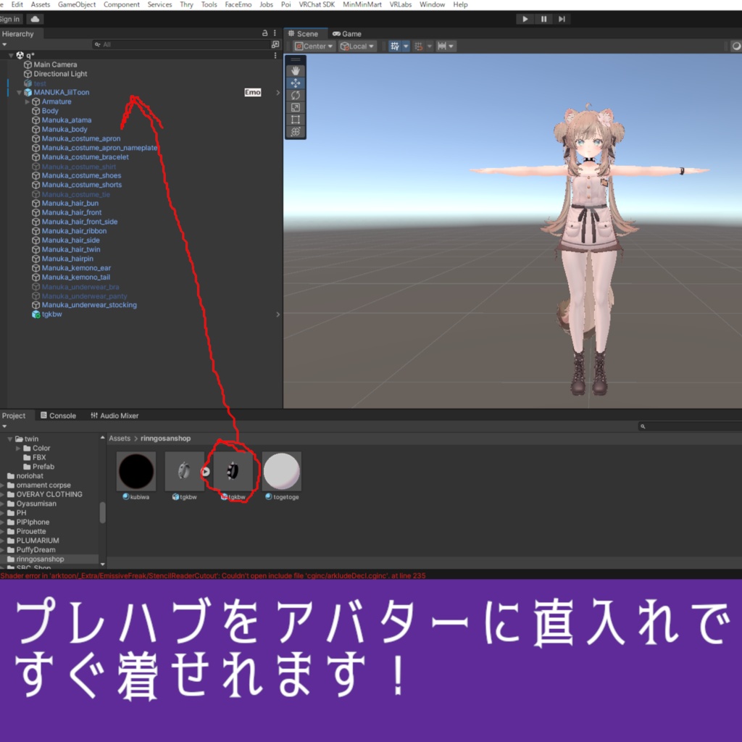Select the togetoge material thumbnail
This screenshot has width=742, height=742.
[x=282, y=471]
